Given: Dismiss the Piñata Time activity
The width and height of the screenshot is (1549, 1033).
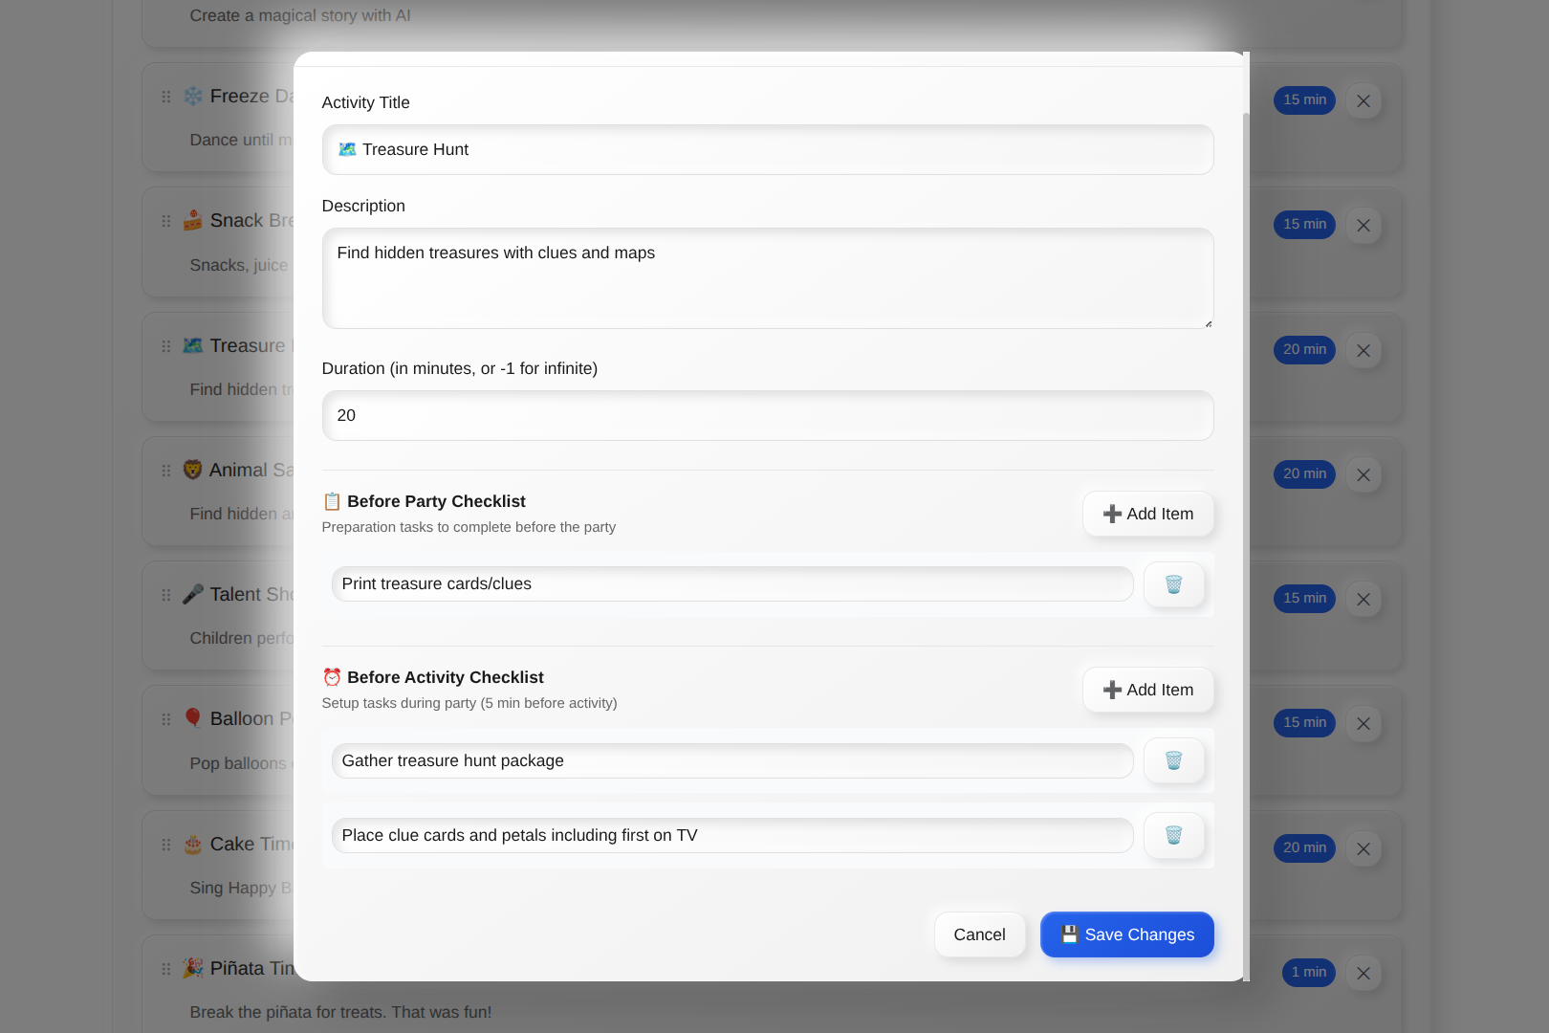Looking at the screenshot, I should 1364,973.
